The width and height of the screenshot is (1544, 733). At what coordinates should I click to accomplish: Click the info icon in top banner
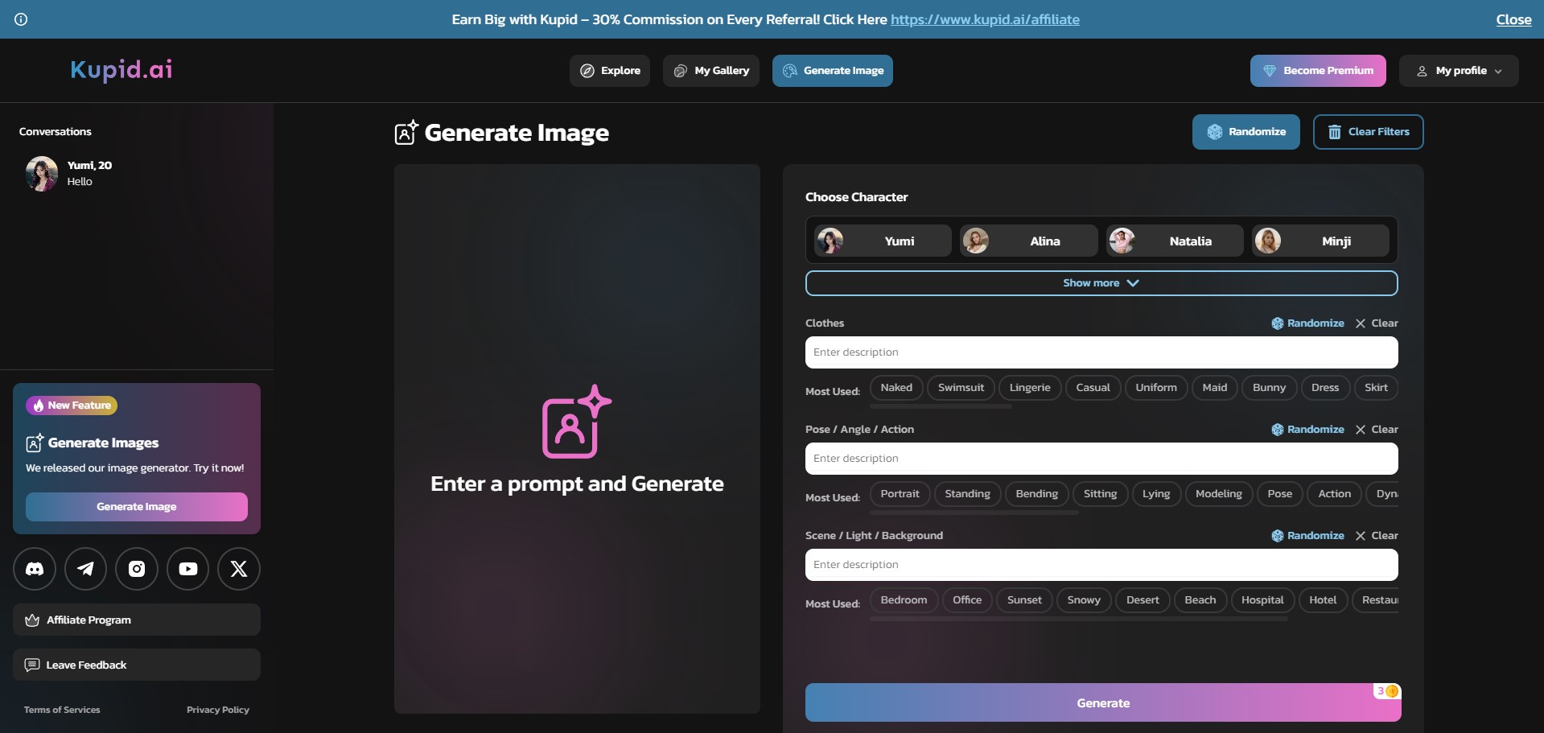[x=21, y=19]
